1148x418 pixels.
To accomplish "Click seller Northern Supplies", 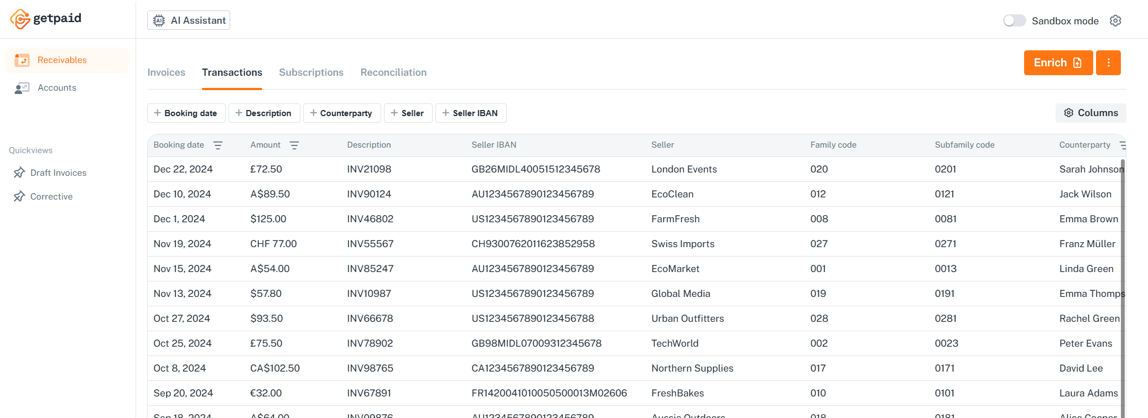I will pyautogui.click(x=692, y=368).
